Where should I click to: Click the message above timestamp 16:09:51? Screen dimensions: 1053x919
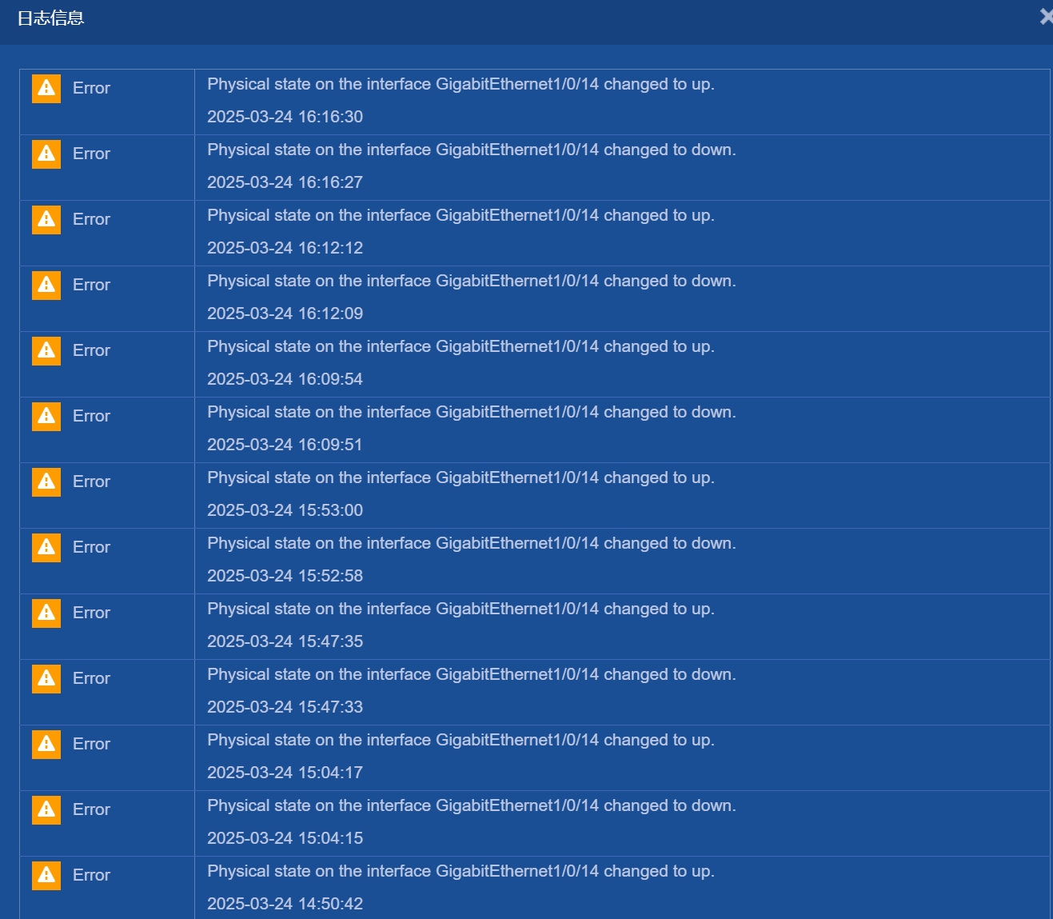click(472, 413)
